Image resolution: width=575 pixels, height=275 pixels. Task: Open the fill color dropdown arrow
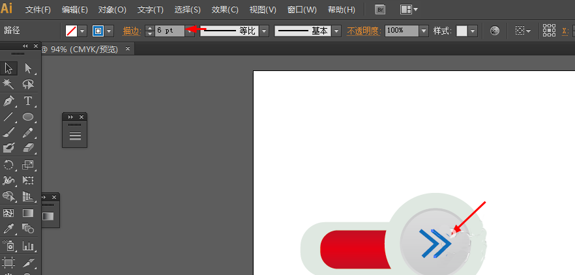82,31
